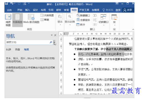Switch to the 开始 ribbon tab
143x99 pixels.
coord(20,10)
